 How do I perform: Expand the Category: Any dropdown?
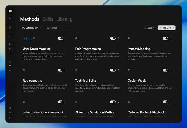click(32, 28)
